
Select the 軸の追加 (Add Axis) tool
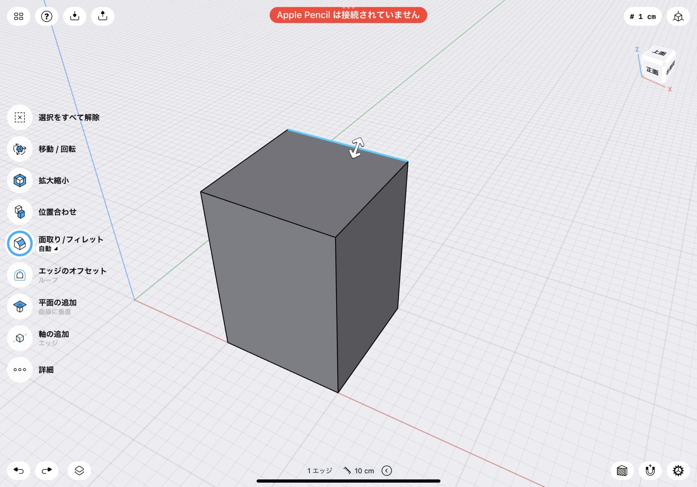tap(20, 338)
